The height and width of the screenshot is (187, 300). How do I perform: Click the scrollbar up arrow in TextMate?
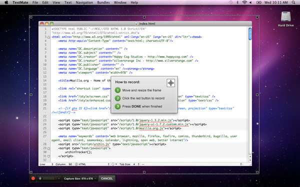click(x=250, y=157)
